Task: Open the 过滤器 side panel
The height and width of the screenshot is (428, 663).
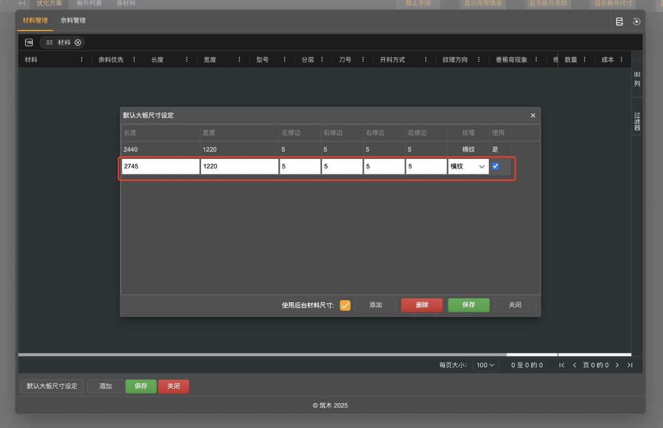Action: pyautogui.click(x=637, y=121)
